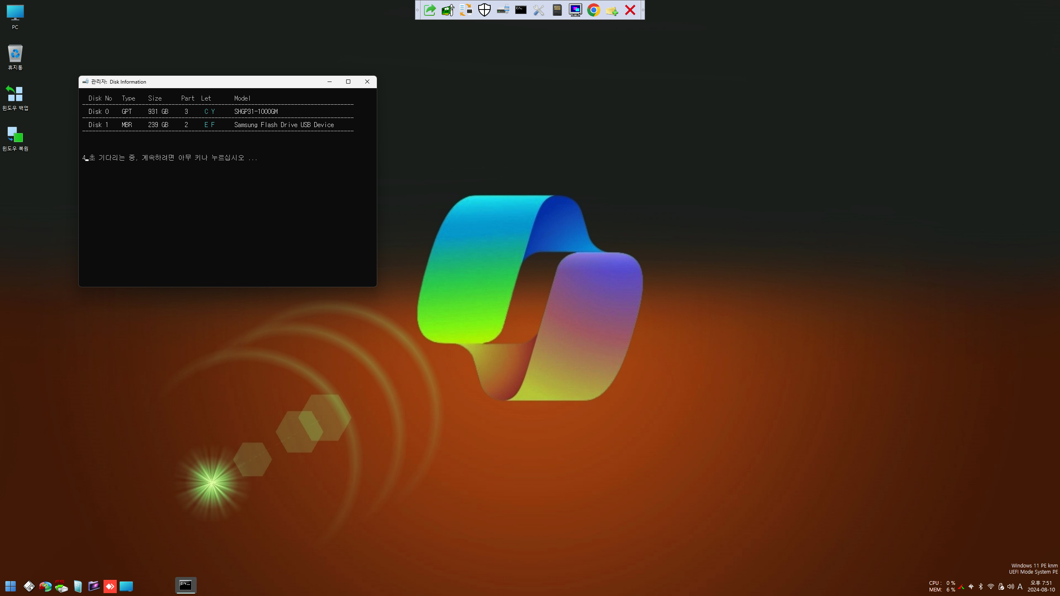Launch the network card dock icon

coord(448,10)
